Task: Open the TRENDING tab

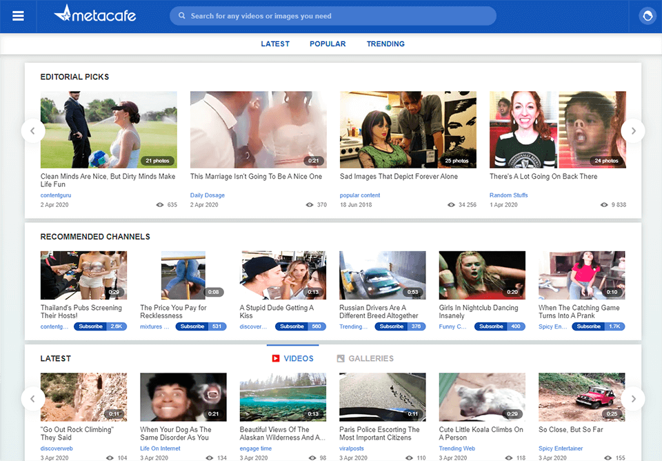Action: (x=385, y=43)
